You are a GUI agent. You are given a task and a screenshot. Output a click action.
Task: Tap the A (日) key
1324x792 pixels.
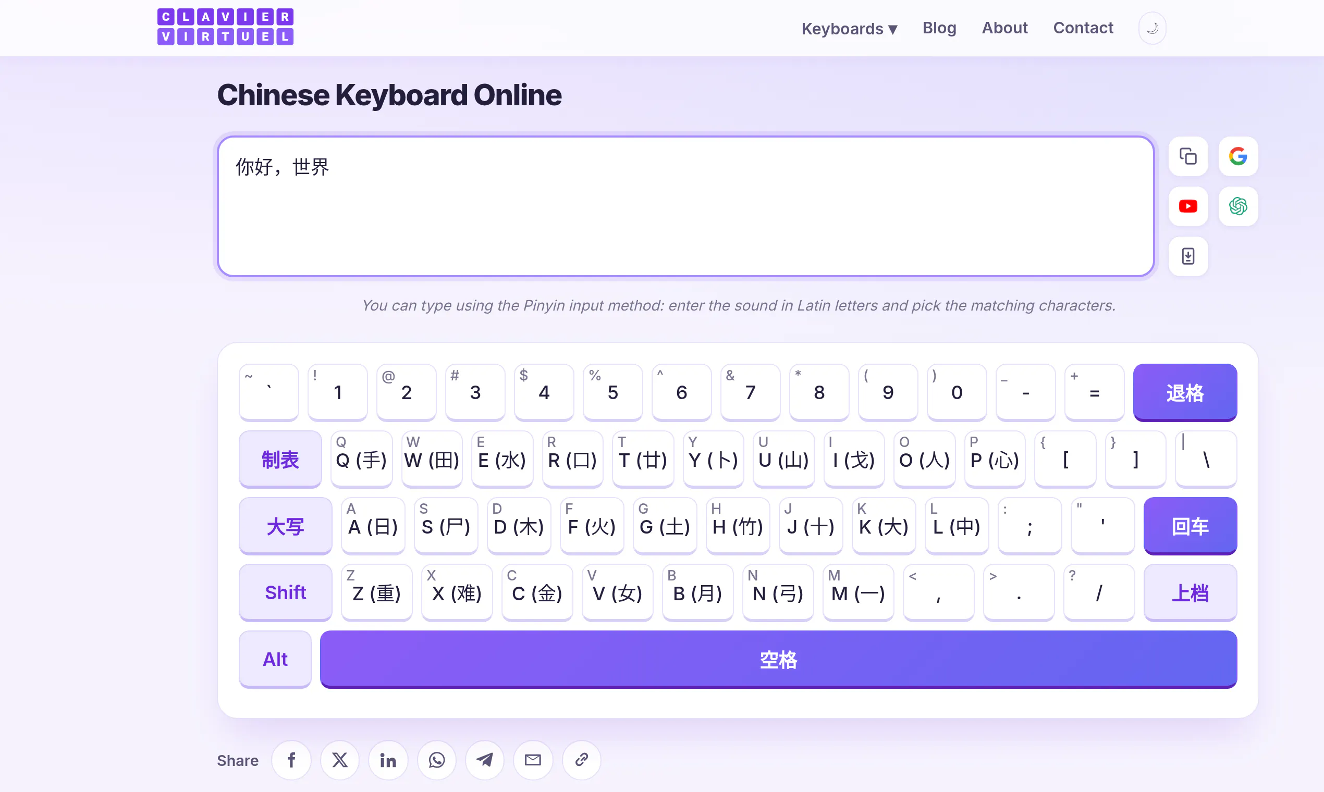pos(373,526)
